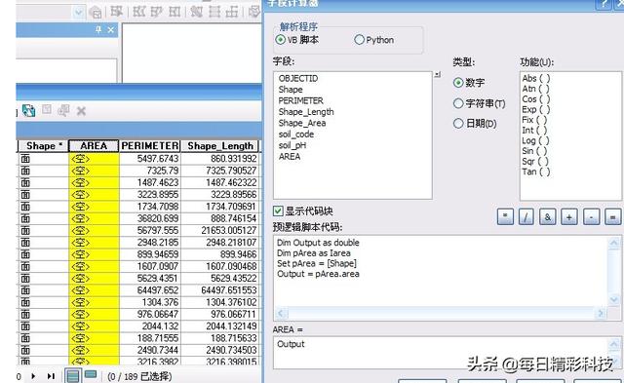Select Shape_Area in fields list

point(302,123)
